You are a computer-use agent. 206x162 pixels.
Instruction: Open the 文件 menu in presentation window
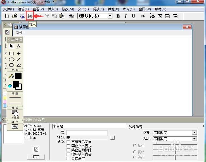[x=19, y=33]
